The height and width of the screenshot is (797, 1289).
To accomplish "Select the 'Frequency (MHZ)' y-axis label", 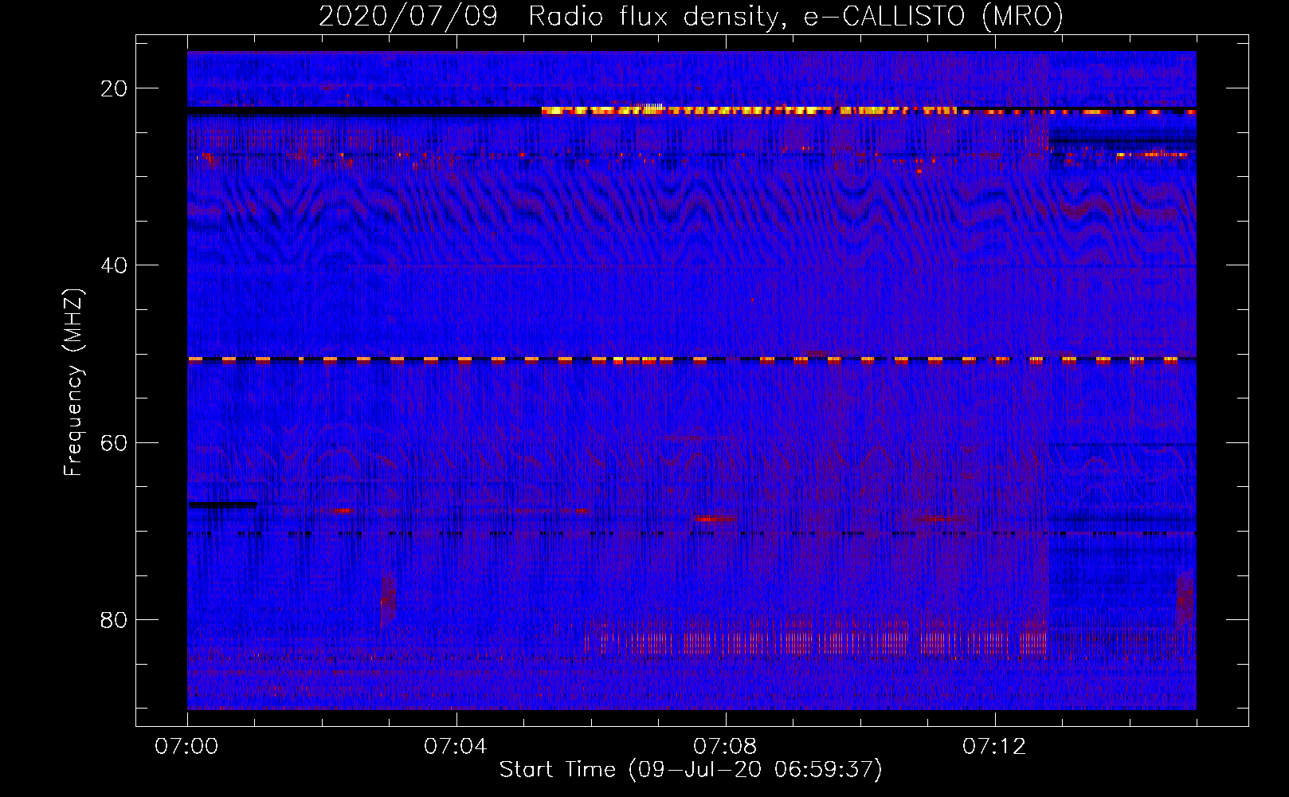I will click(x=73, y=383).
